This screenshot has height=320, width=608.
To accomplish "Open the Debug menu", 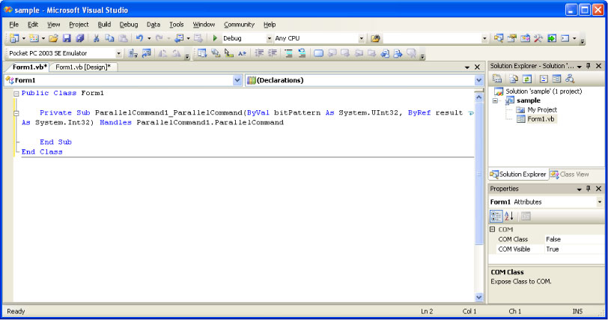I will 129,25.
